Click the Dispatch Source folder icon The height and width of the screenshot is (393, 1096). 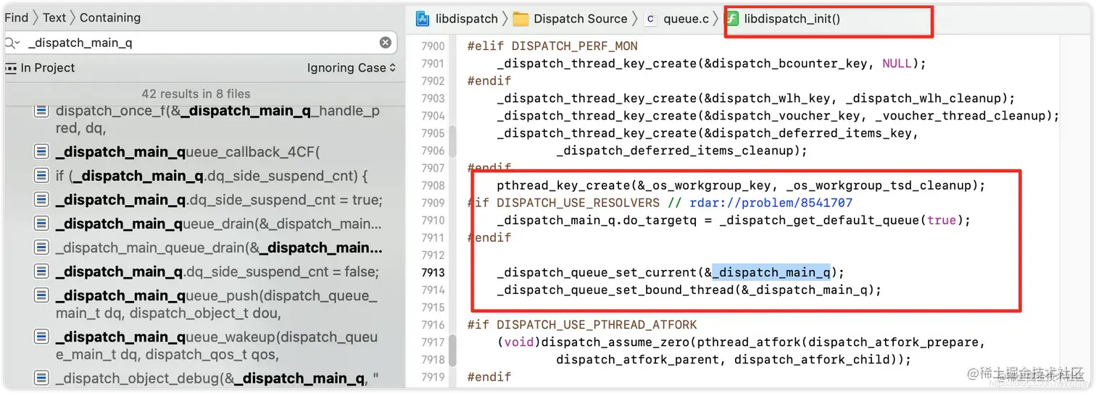pos(520,19)
